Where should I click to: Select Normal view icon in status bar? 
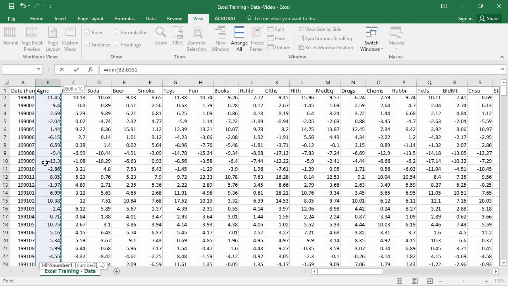[x=400, y=281]
